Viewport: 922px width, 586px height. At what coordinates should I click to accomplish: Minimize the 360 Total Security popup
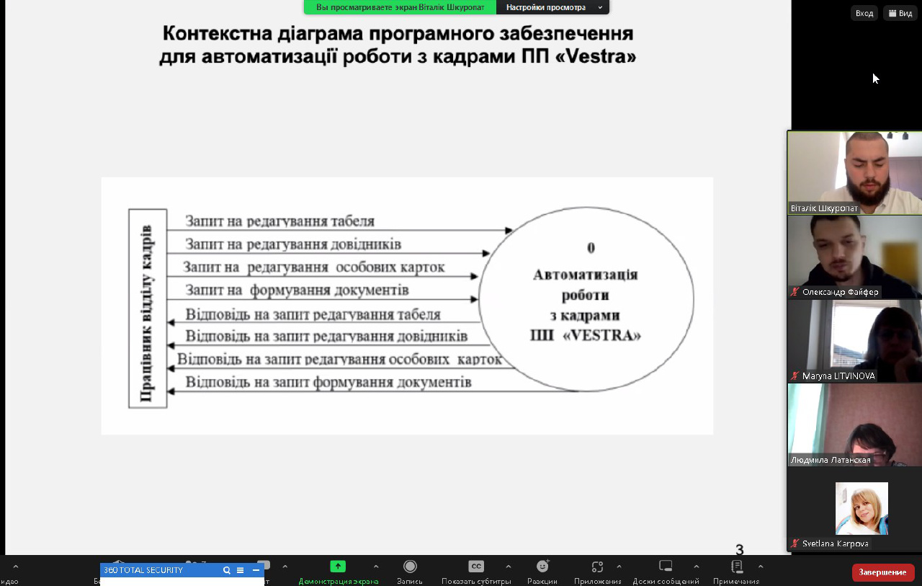[256, 570]
